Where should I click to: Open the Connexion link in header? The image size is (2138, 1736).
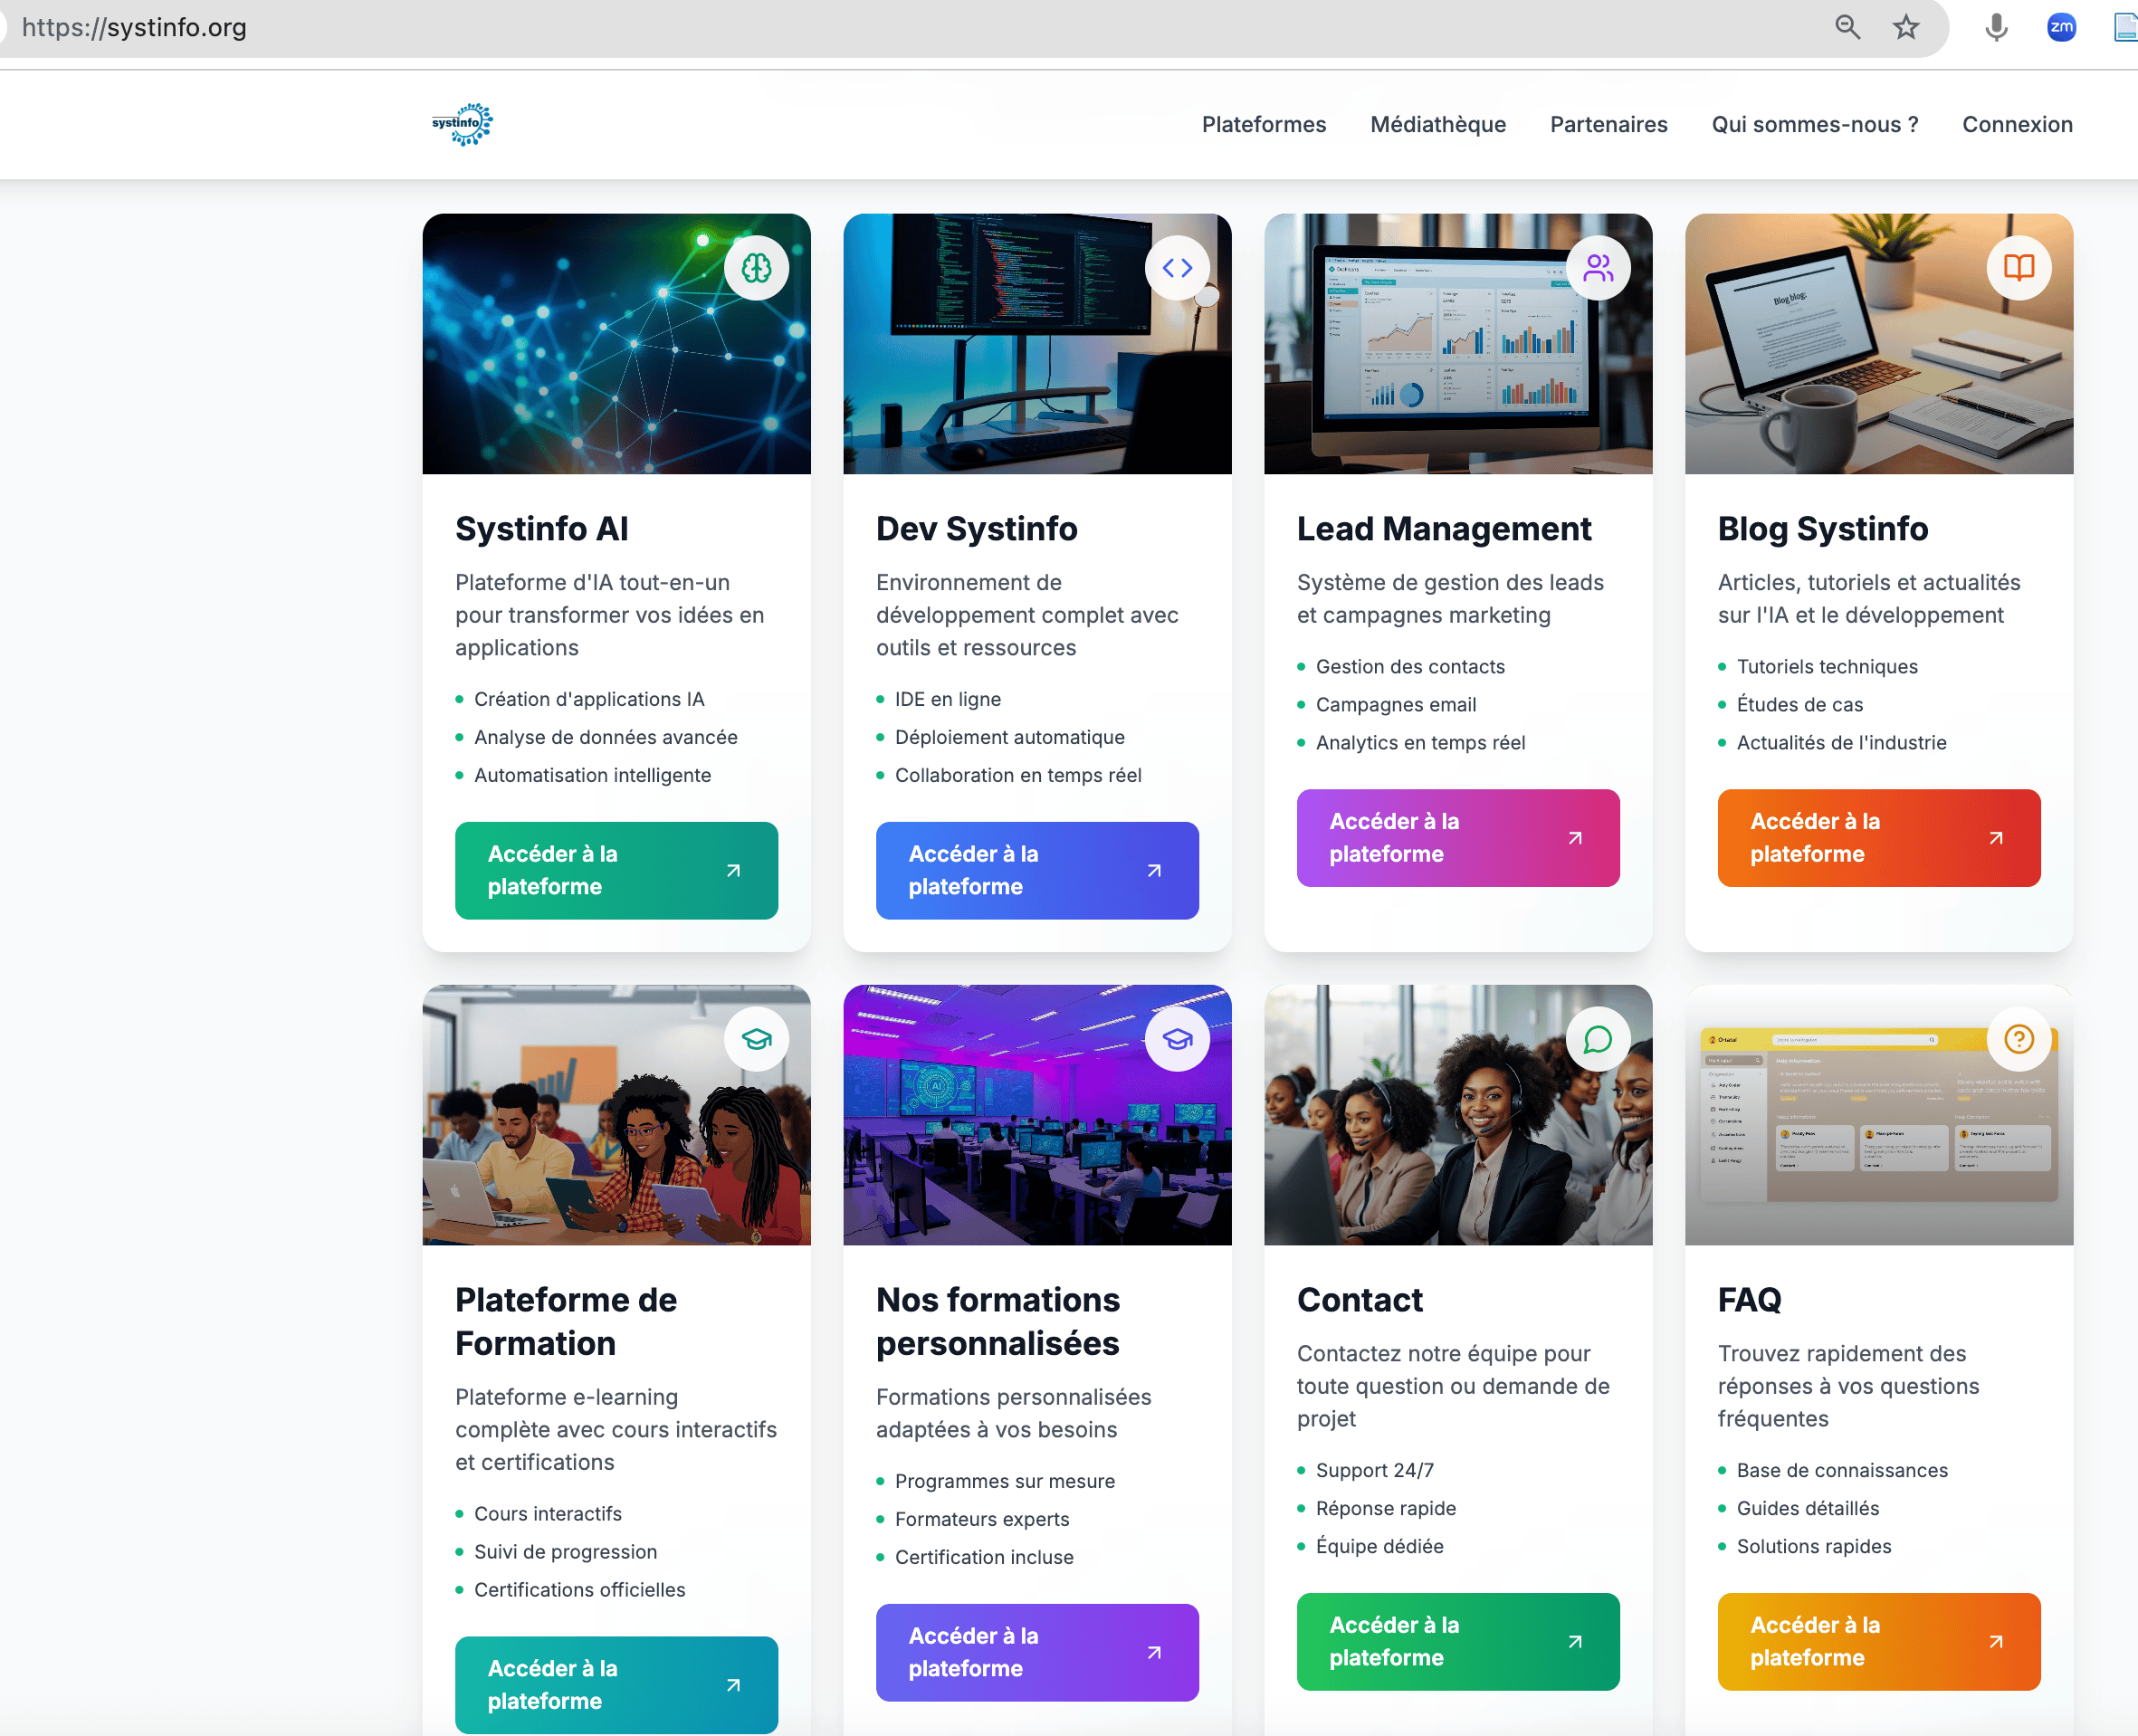click(2016, 124)
